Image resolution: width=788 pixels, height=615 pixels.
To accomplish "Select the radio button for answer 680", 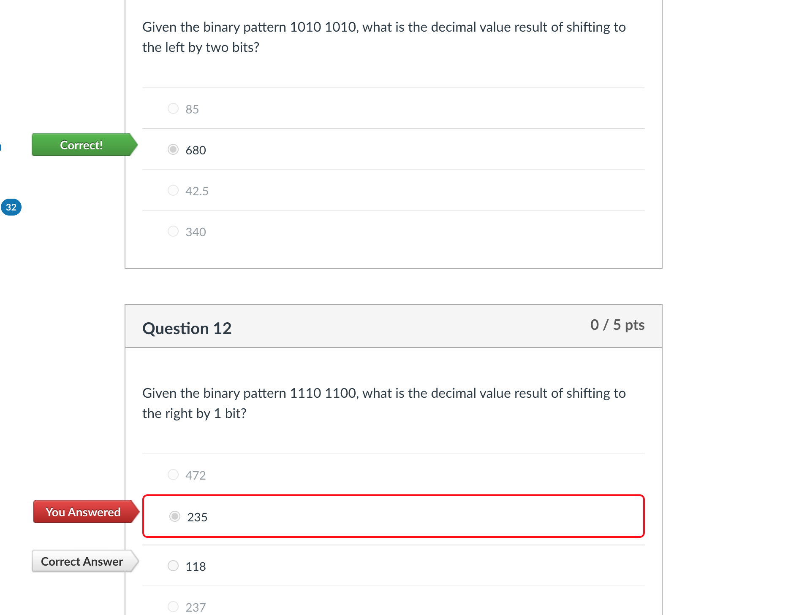I will tap(173, 149).
